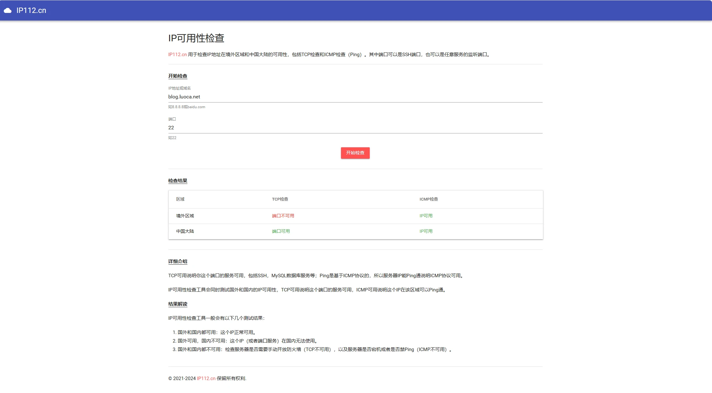712x393 pixels.
Task: Click the 区域 column header
Action: pyautogui.click(x=180, y=199)
